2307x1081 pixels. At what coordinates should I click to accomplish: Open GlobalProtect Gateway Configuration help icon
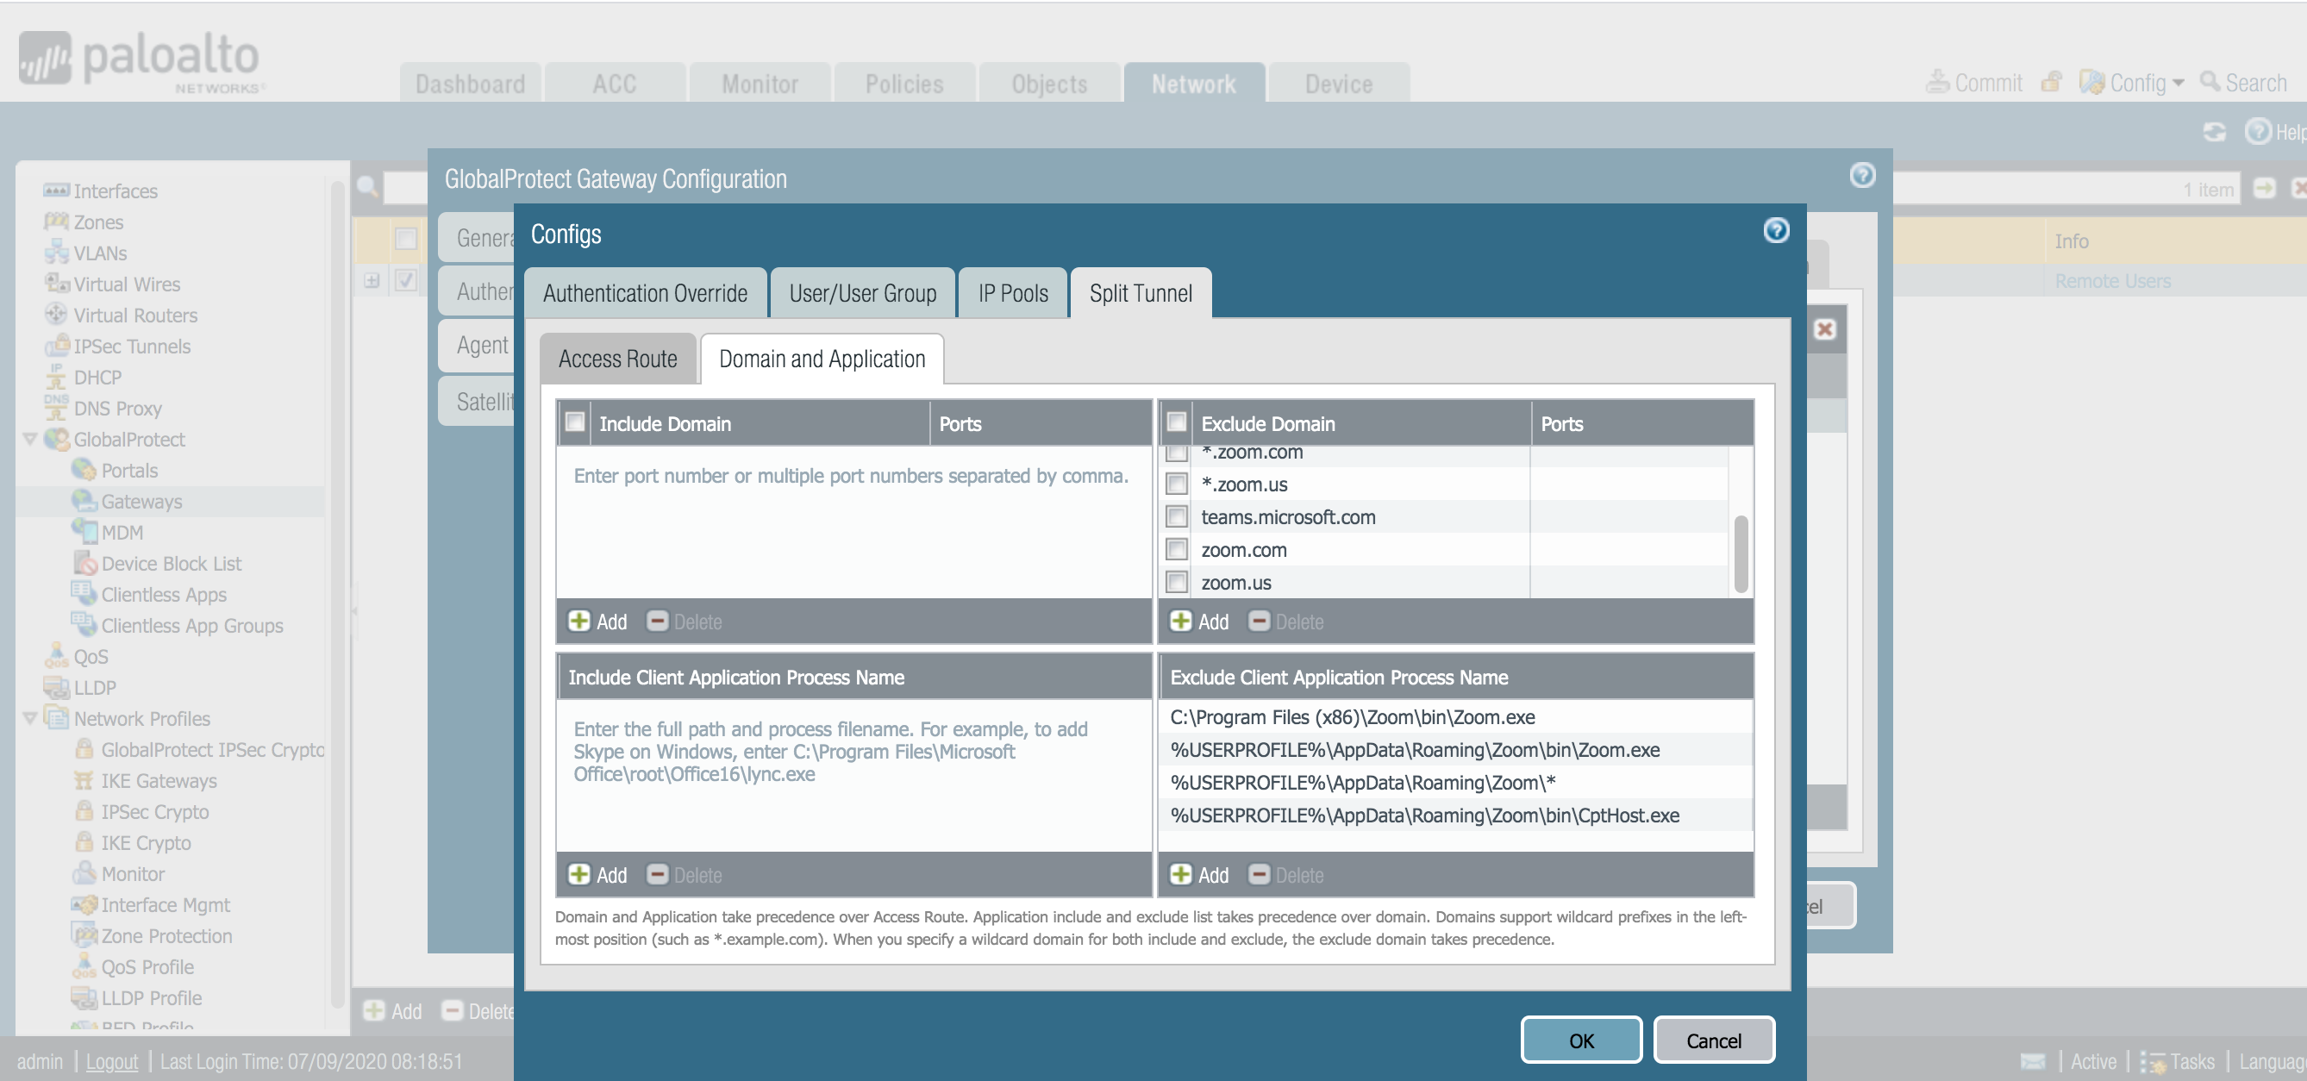(1862, 176)
